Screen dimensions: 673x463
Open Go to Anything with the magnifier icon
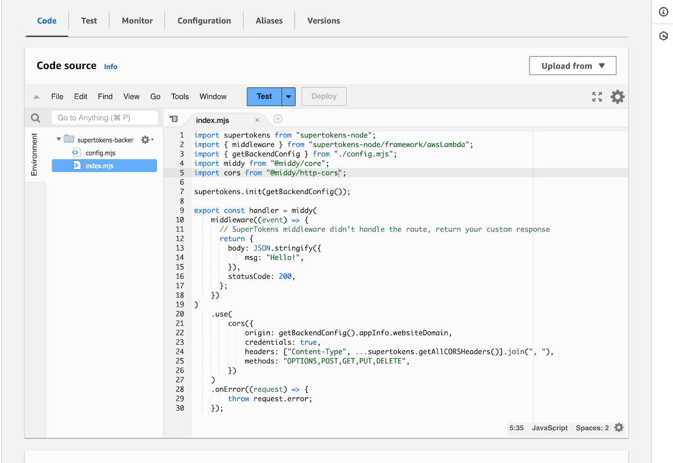click(35, 118)
